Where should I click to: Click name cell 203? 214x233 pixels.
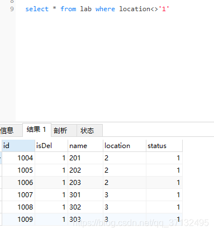85,183
